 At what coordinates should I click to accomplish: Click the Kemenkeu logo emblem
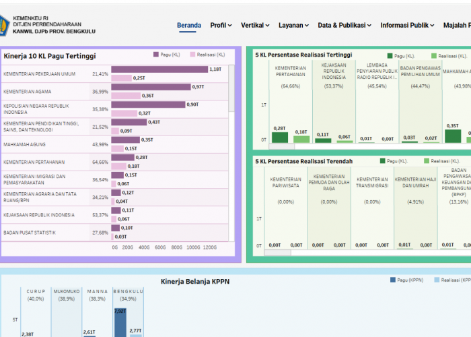coord(4,26)
